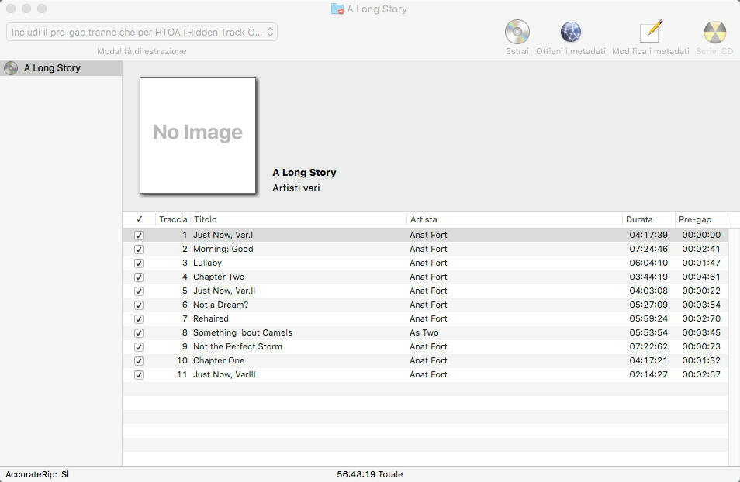Click the Estrai CD extract icon
The height and width of the screenshot is (482, 740).
click(x=517, y=32)
